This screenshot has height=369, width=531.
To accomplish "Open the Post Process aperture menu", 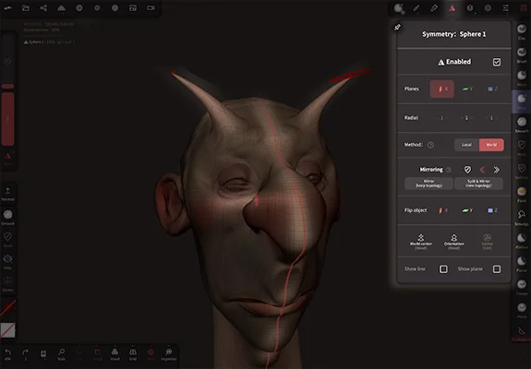I will 115,8.
